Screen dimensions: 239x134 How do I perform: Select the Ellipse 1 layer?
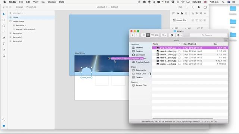[31, 17]
